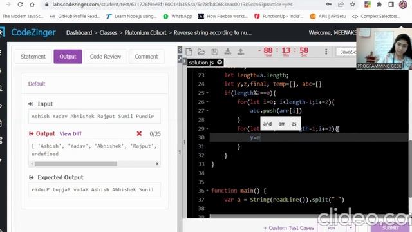Pick 'as' autocomplete suggestion
The height and width of the screenshot is (232, 412).
[294, 124]
